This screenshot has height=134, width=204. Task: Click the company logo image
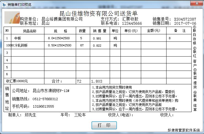(12, 18)
